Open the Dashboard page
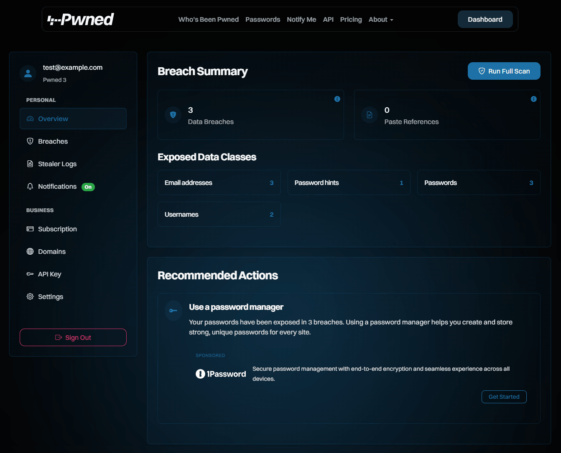561x453 pixels. coord(485,19)
